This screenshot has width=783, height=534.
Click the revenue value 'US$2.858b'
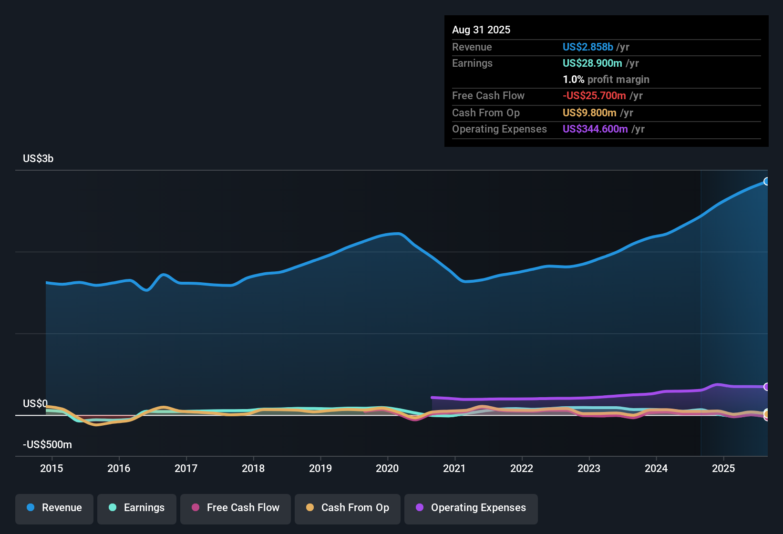tap(588, 47)
